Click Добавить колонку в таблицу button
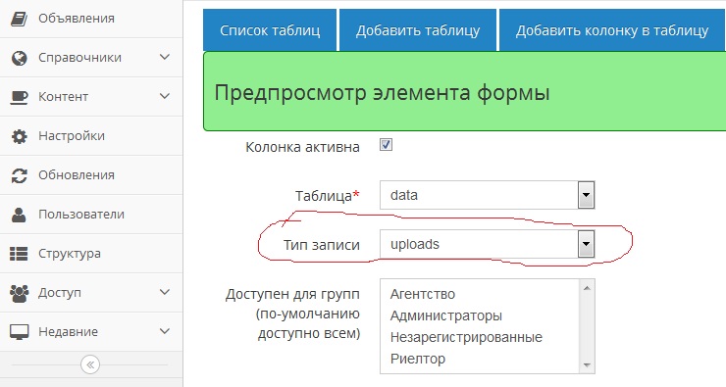Screen dimensions: 726x387 tap(612, 30)
